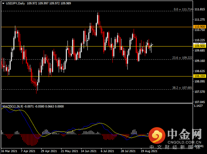Select the 111.275 price scale value
Screen dimensions: 207x154
tap(200, 20)
